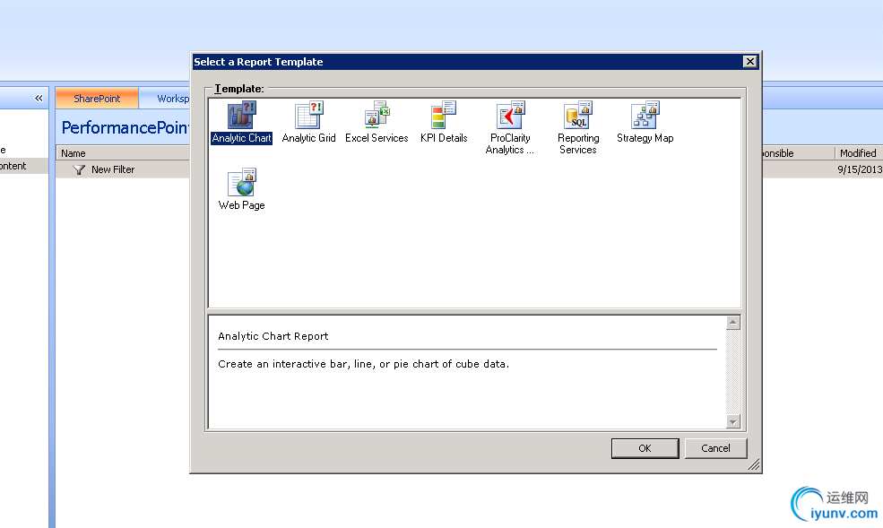Click the dialog resize grip corner

tap(754, 465)
